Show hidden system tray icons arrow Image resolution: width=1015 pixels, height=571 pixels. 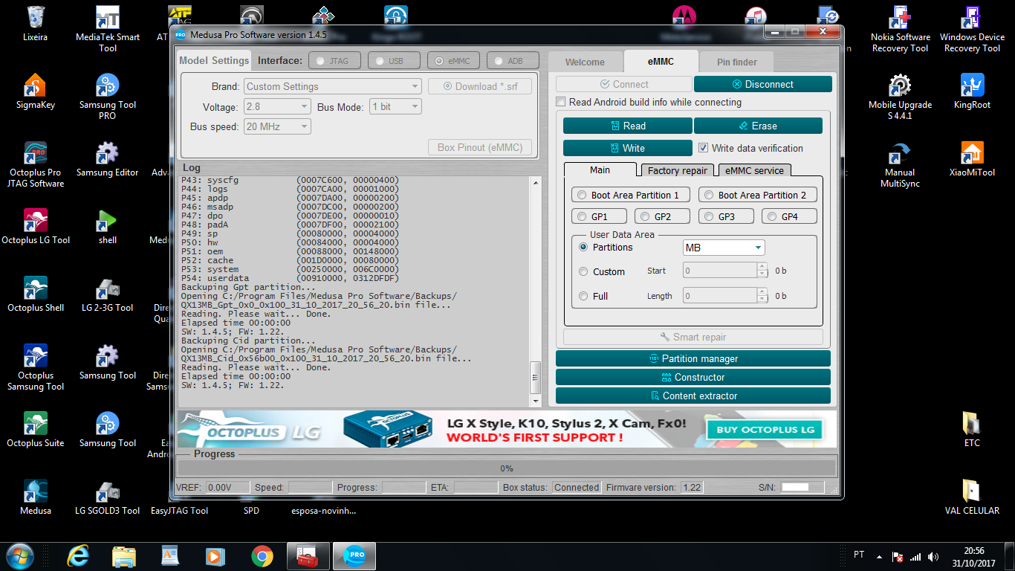click(x=880, y=555)
